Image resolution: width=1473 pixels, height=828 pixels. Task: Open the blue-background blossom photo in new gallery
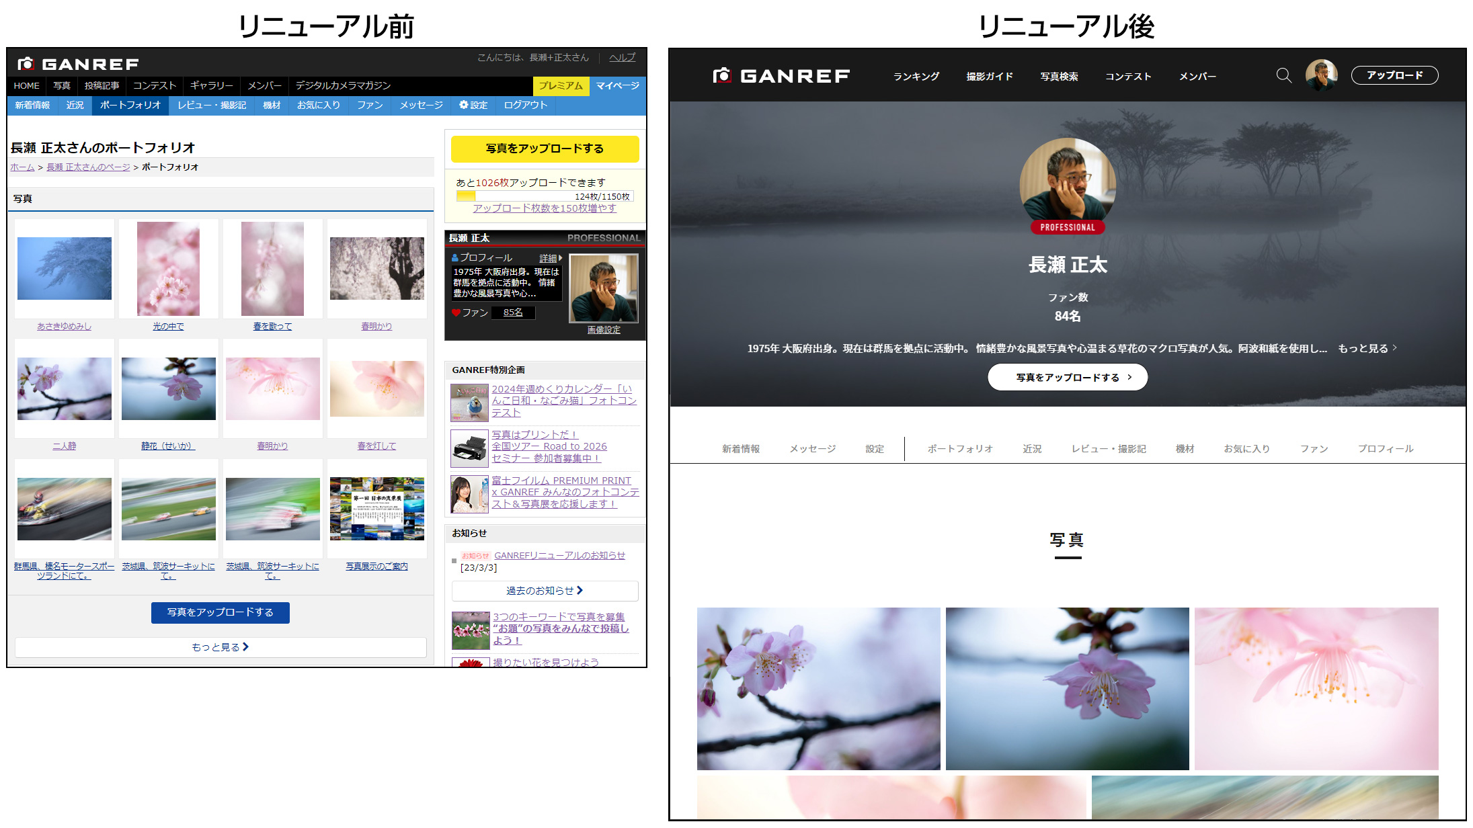coord(1067,689)
